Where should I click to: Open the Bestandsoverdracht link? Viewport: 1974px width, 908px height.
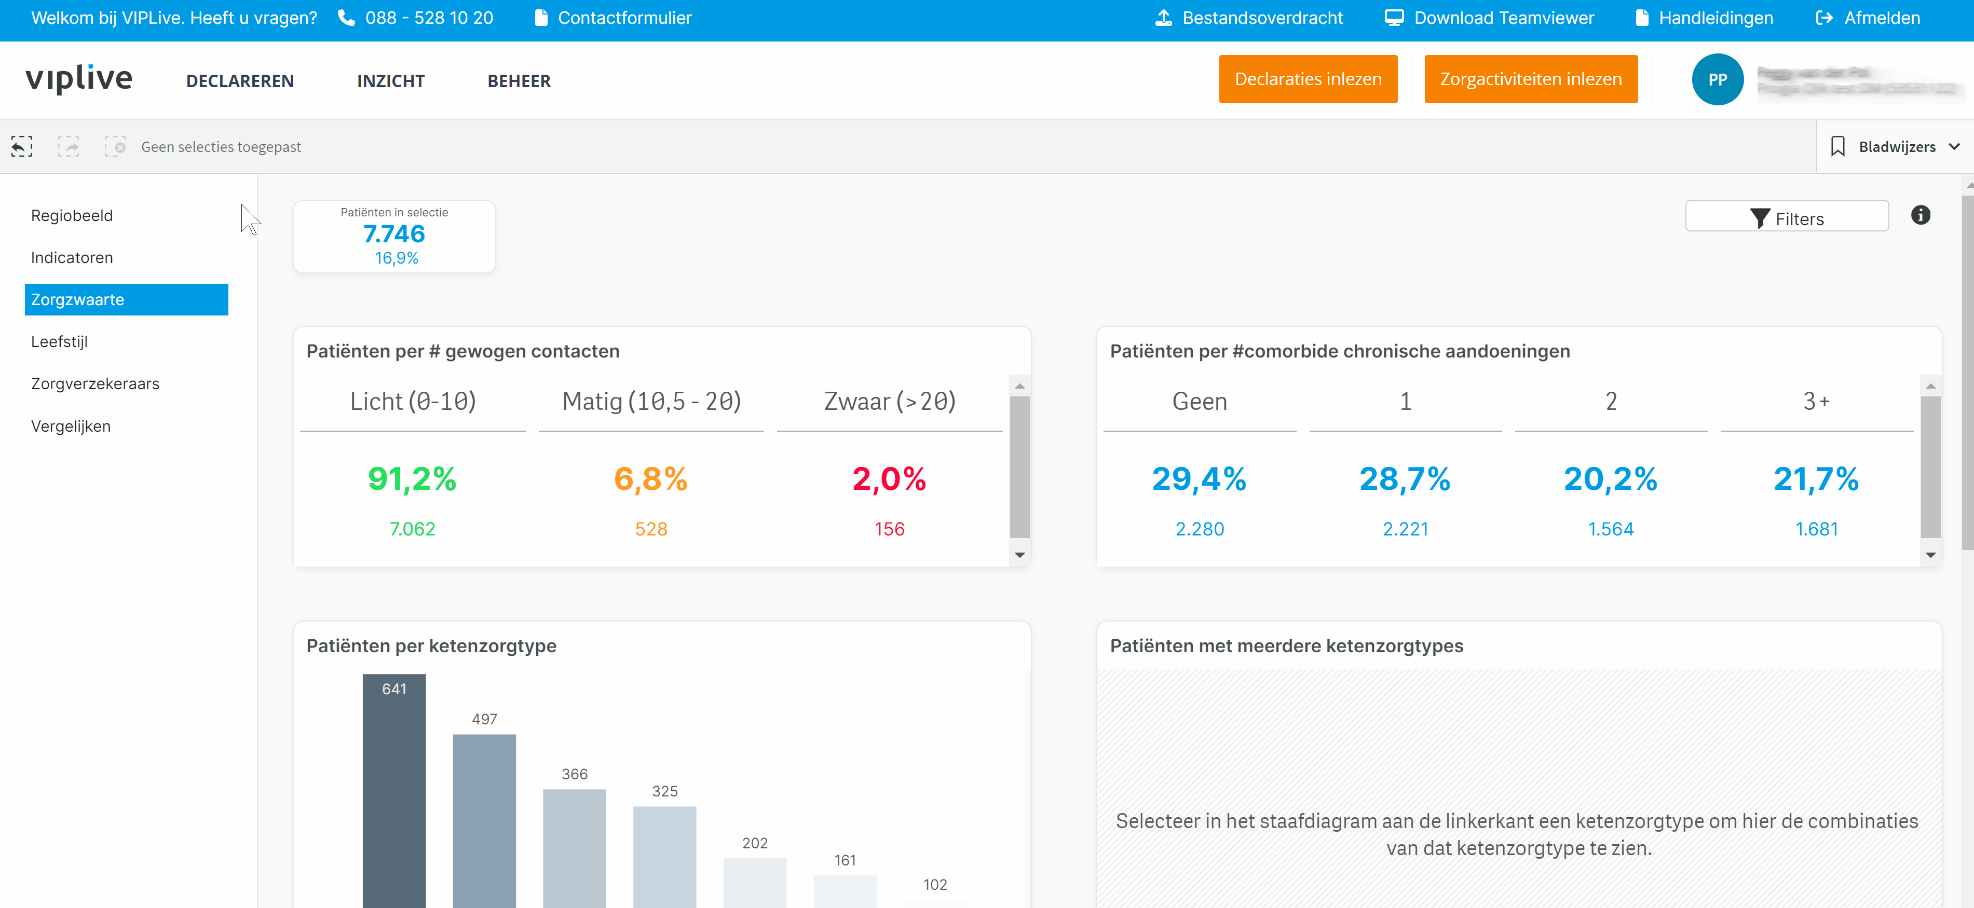pyautogui.click(x=1262, y=18)
